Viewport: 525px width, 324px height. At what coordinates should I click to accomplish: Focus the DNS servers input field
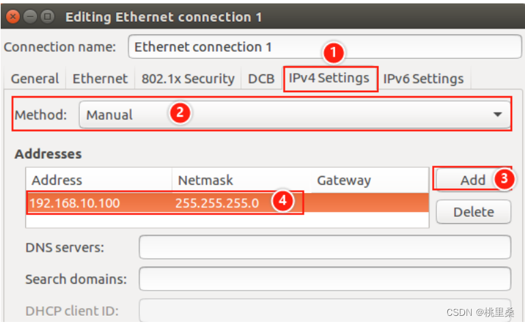325,247
